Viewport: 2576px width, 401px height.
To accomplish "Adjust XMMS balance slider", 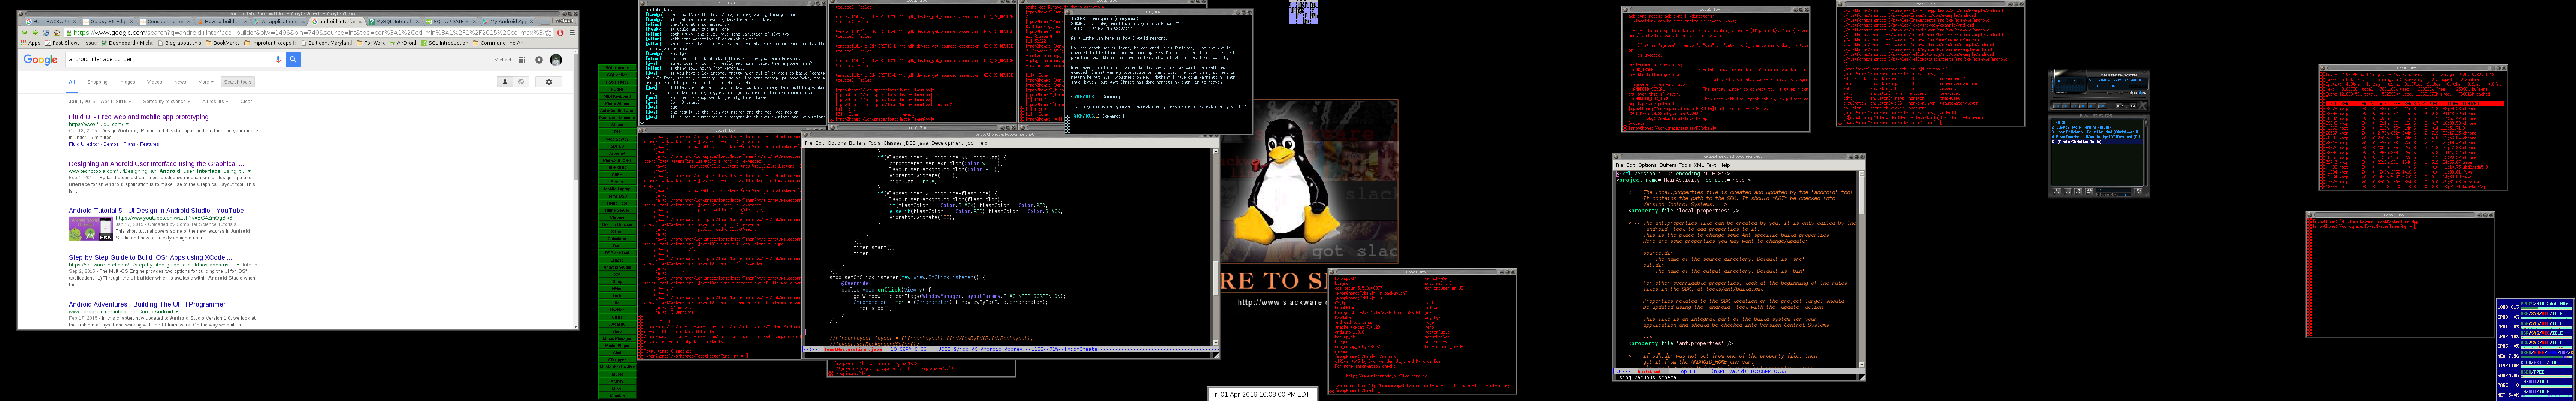I will (2121, 93).
